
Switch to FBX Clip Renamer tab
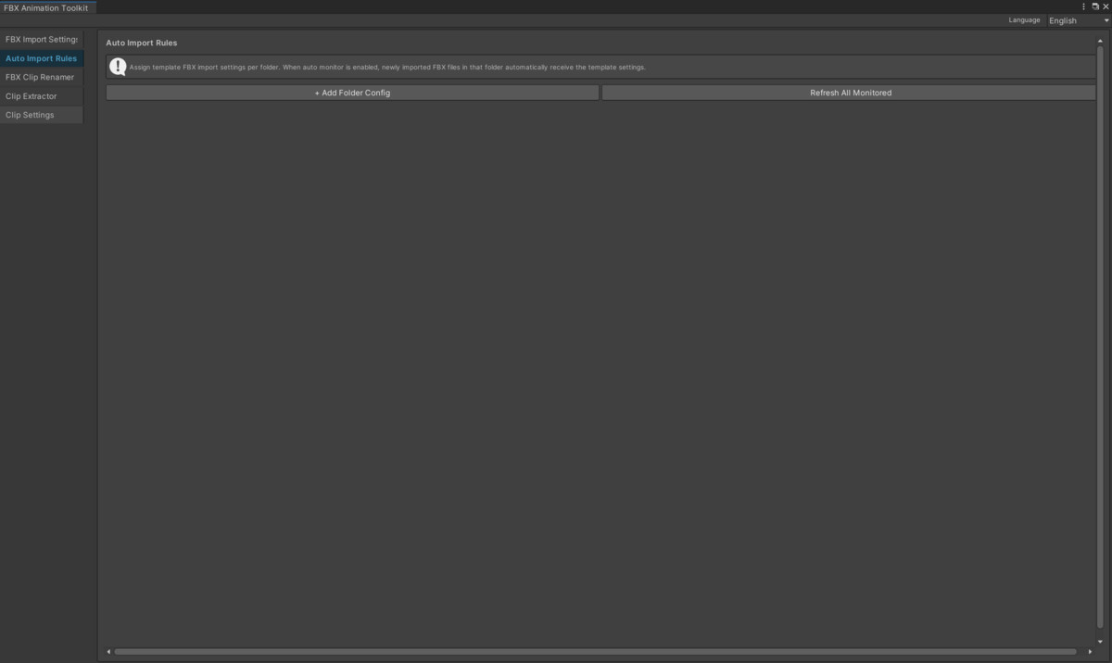[42, 77]
